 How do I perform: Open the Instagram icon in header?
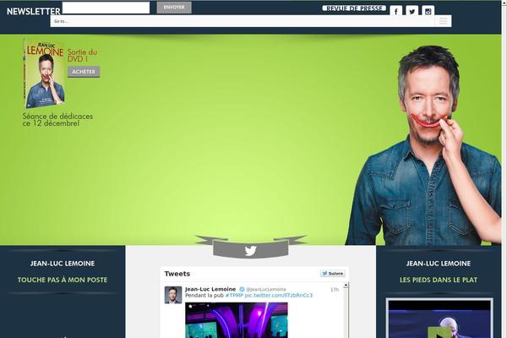pos(428,11)
